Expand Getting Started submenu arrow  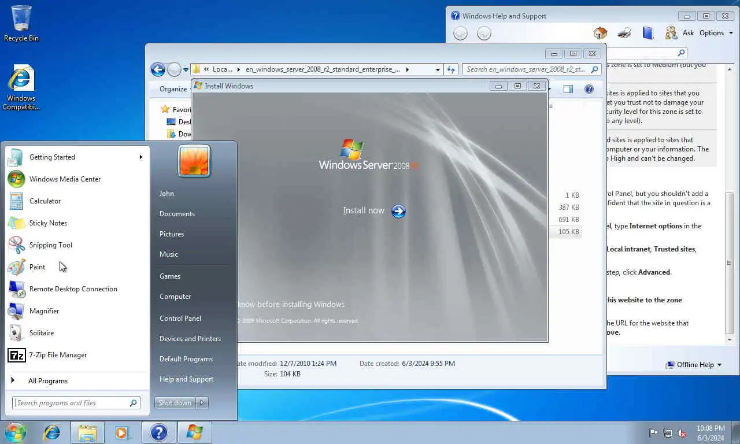(140, 157)
